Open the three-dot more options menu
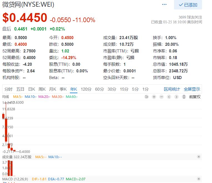The width and height of the screenshot is (212, 183). click(x=164, y=4)
